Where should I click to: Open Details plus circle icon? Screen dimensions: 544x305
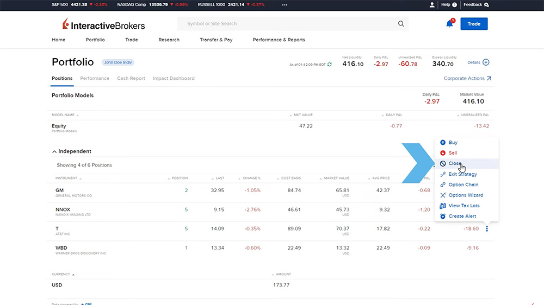click(x=486, y=62)
